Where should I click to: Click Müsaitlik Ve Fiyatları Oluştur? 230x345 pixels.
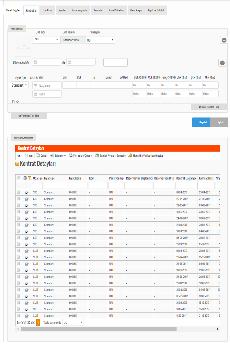point(146,156)
